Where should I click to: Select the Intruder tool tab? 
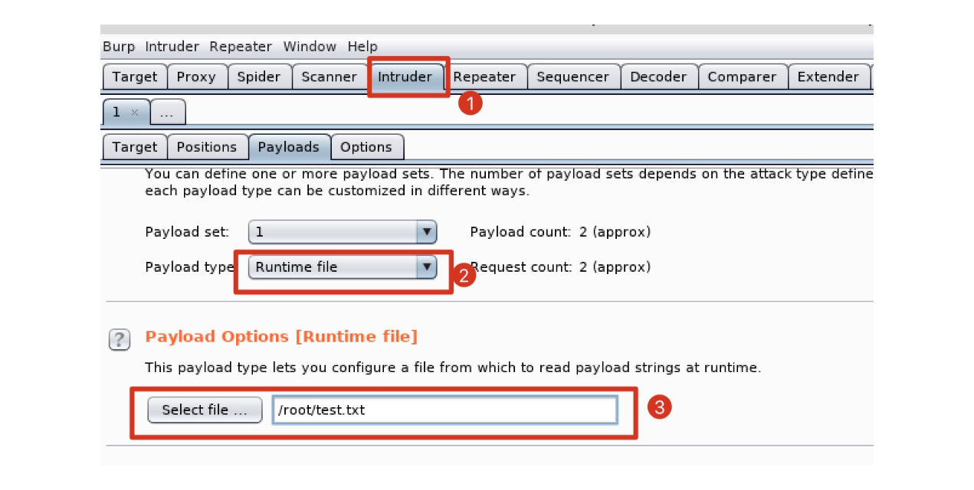(405, 77)
